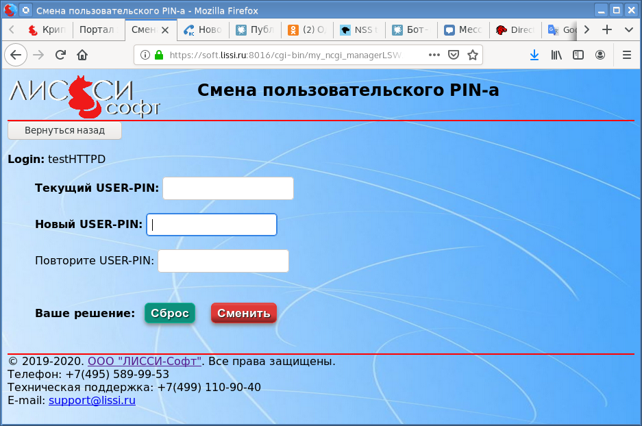Toggle the Firefox sidebar view

(578, 55)
